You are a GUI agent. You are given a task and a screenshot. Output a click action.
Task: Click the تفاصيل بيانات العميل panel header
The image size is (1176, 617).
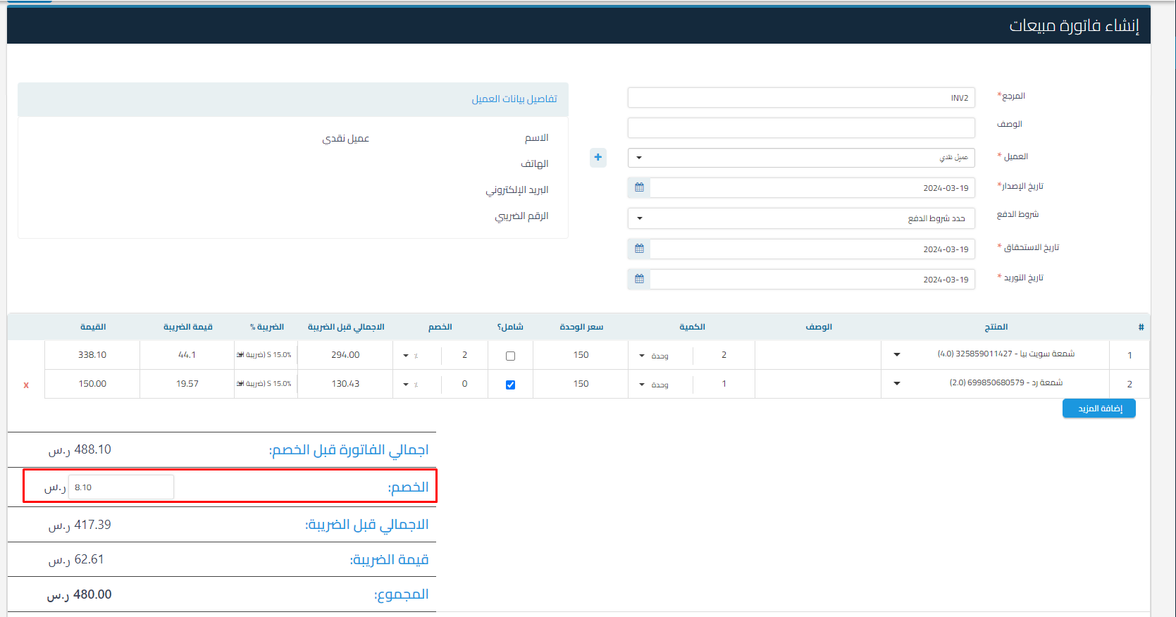coord(292,99)
